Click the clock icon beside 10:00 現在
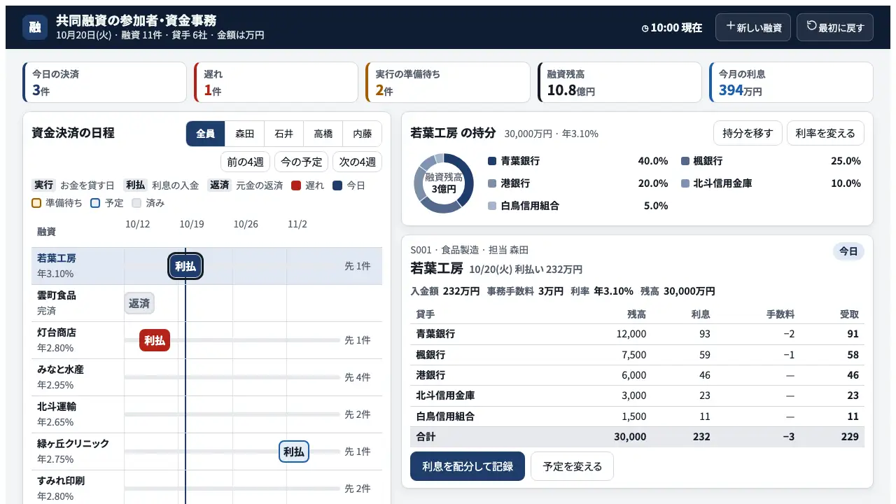 point(645,28)
